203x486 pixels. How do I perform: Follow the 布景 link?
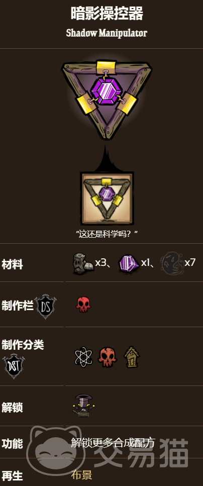pos(81,475)
